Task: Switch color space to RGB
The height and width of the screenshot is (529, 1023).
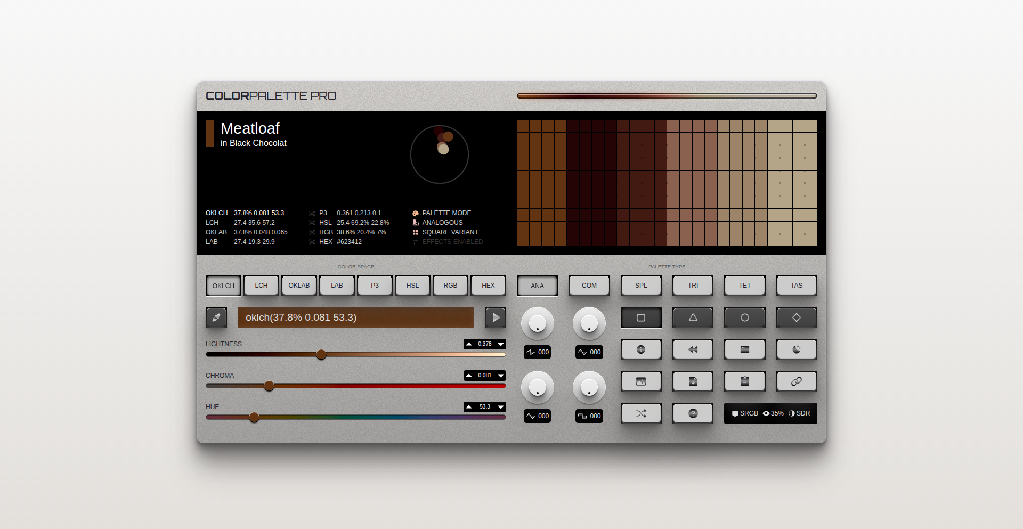Action: pyautogui.click(x=450, y=286)
